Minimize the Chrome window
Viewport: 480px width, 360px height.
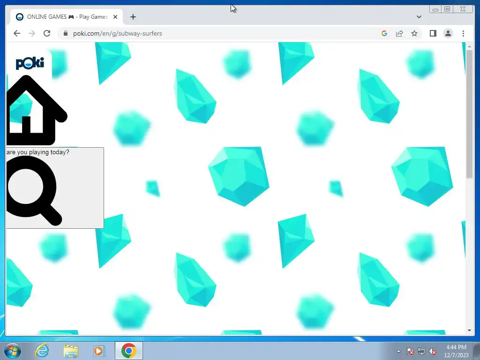click(435, 9)
